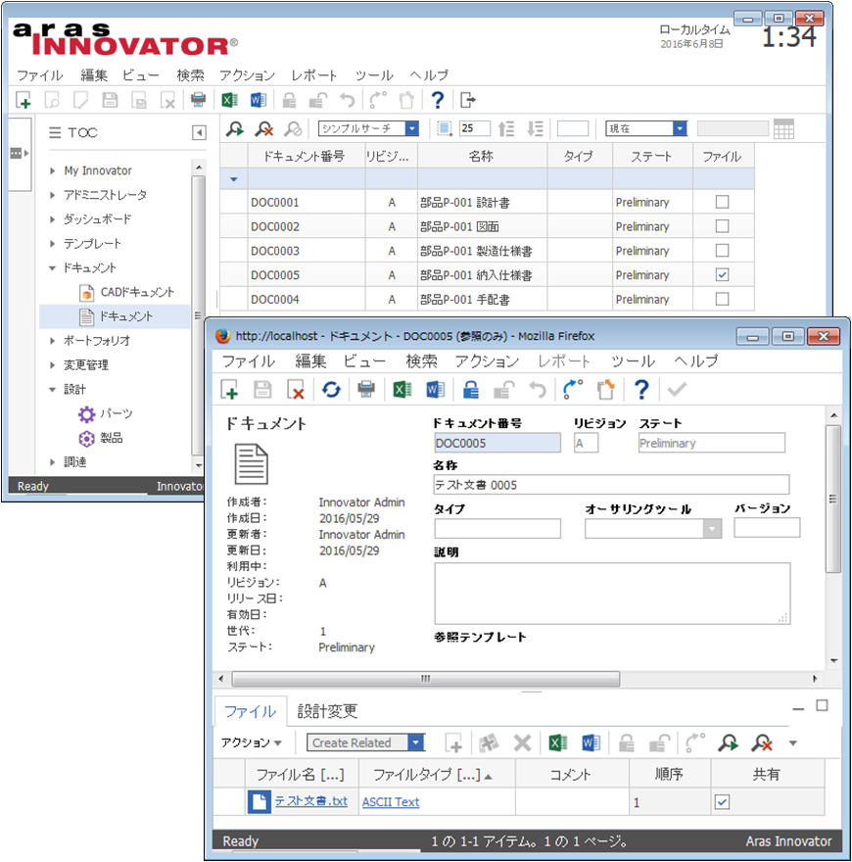The height and width of the screenshot is (862, 852).
Task: Open the ツール menu in the document window
Action: coord(633,361)
